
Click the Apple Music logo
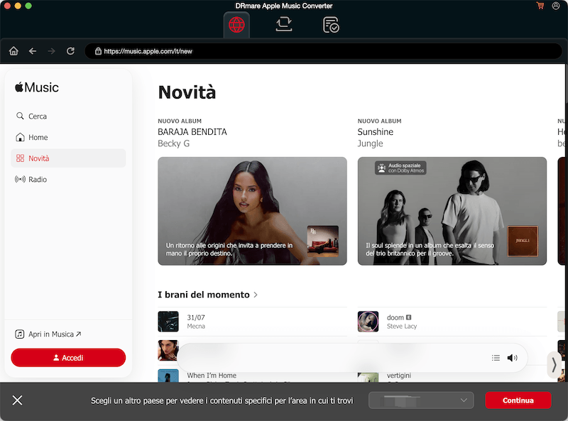point(37,87)
